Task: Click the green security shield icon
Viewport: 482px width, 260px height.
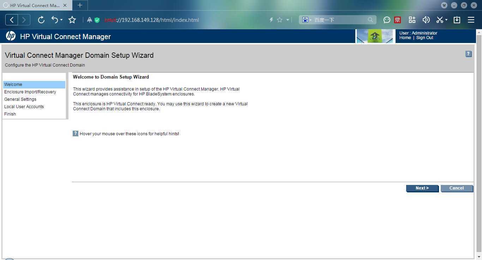Action: [97, 20]
